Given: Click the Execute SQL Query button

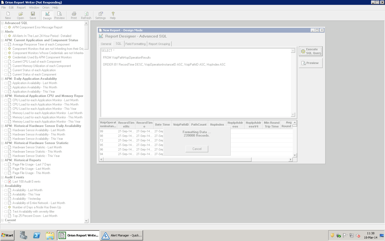Looking at the screenshot, I should (x=311, y=51).
